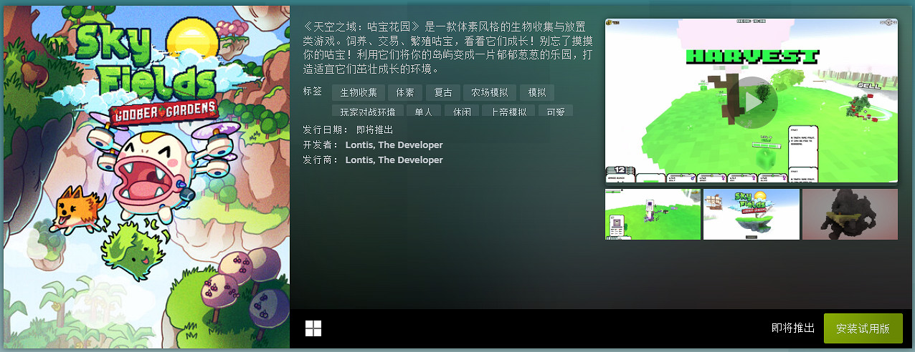The image size is (915, 352).
Task: Select the 农场模拟 tag
Action: (x=490, y=93)
